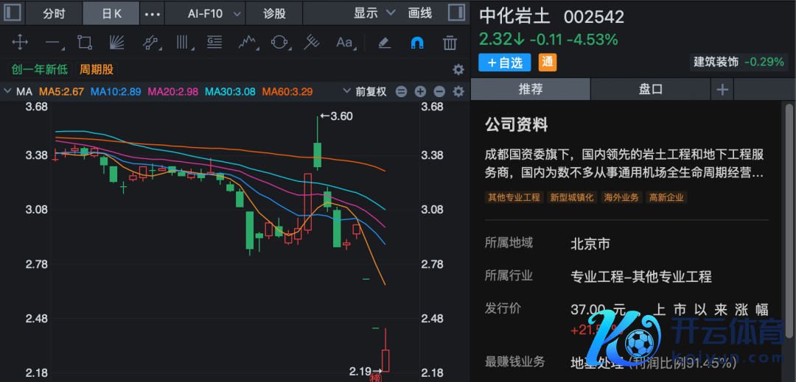Image resolution: width=796 pixels, height=382 pixels.
Task: Switch to the 分时 chart tab
Action: [54, 13]
